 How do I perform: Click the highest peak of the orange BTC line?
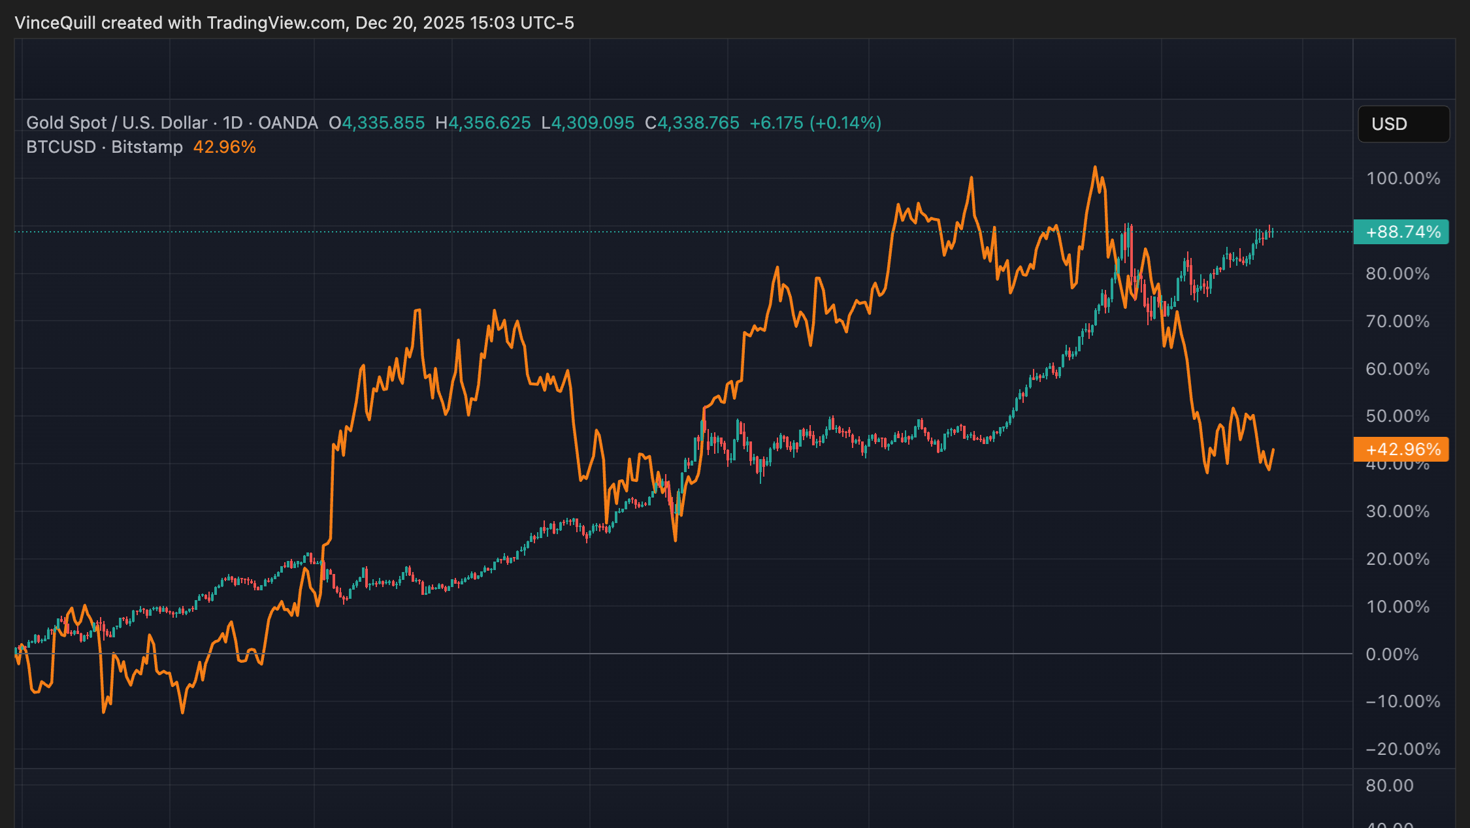pyautogui.click(x=1095, y=168)
